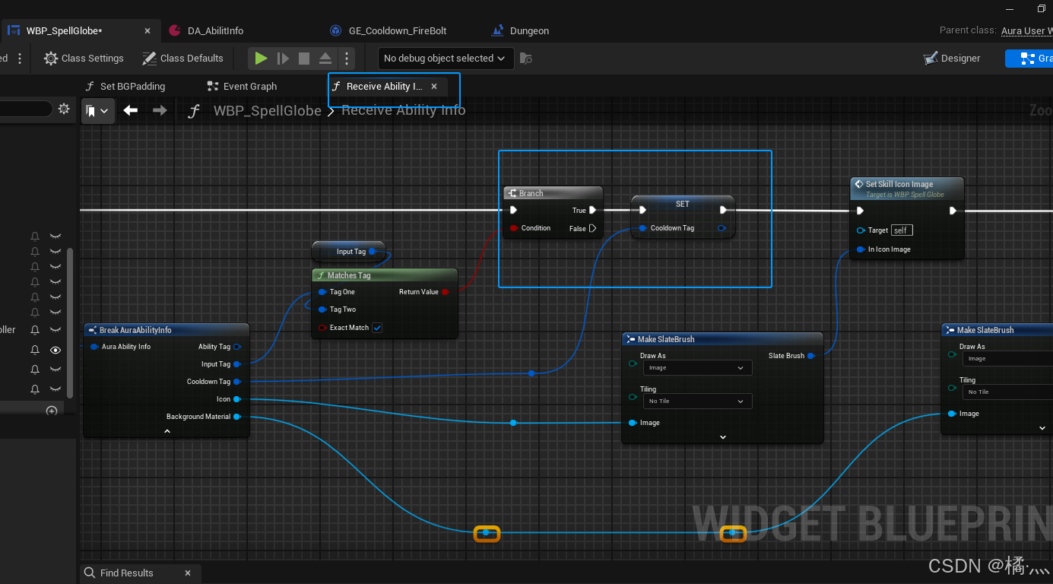Viewport: 1053px width, 584px height.
Task: Click the Ability Tag output pin
Action: click(x=237, y=347)
